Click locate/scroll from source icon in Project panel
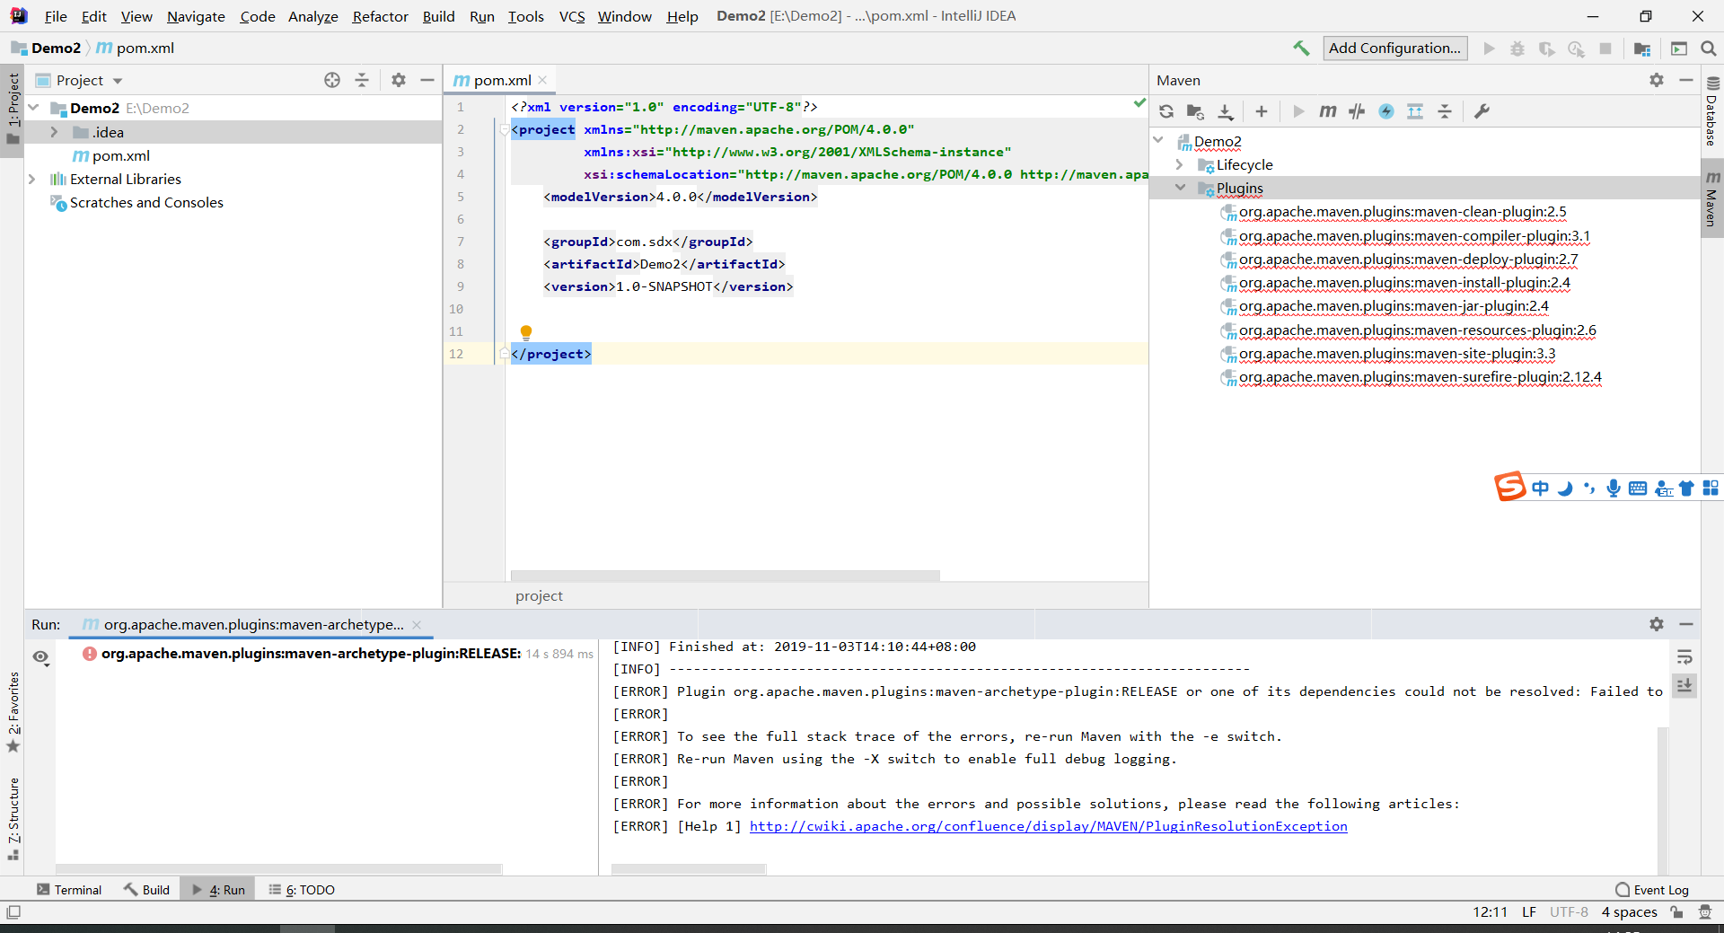The height and width of the screenshot is (933, 1724). point(332,80)
